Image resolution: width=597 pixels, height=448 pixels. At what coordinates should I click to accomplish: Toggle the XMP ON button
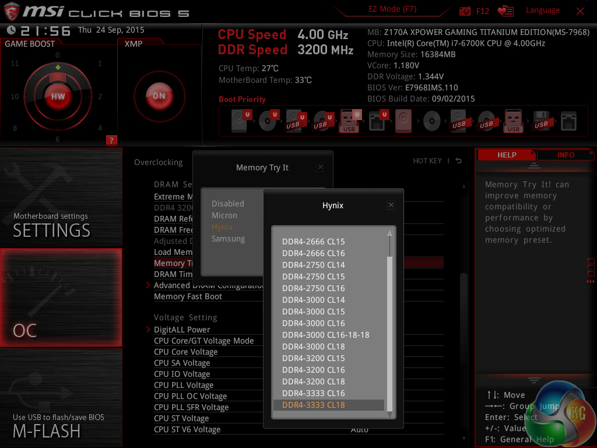(x=159, y=96)
